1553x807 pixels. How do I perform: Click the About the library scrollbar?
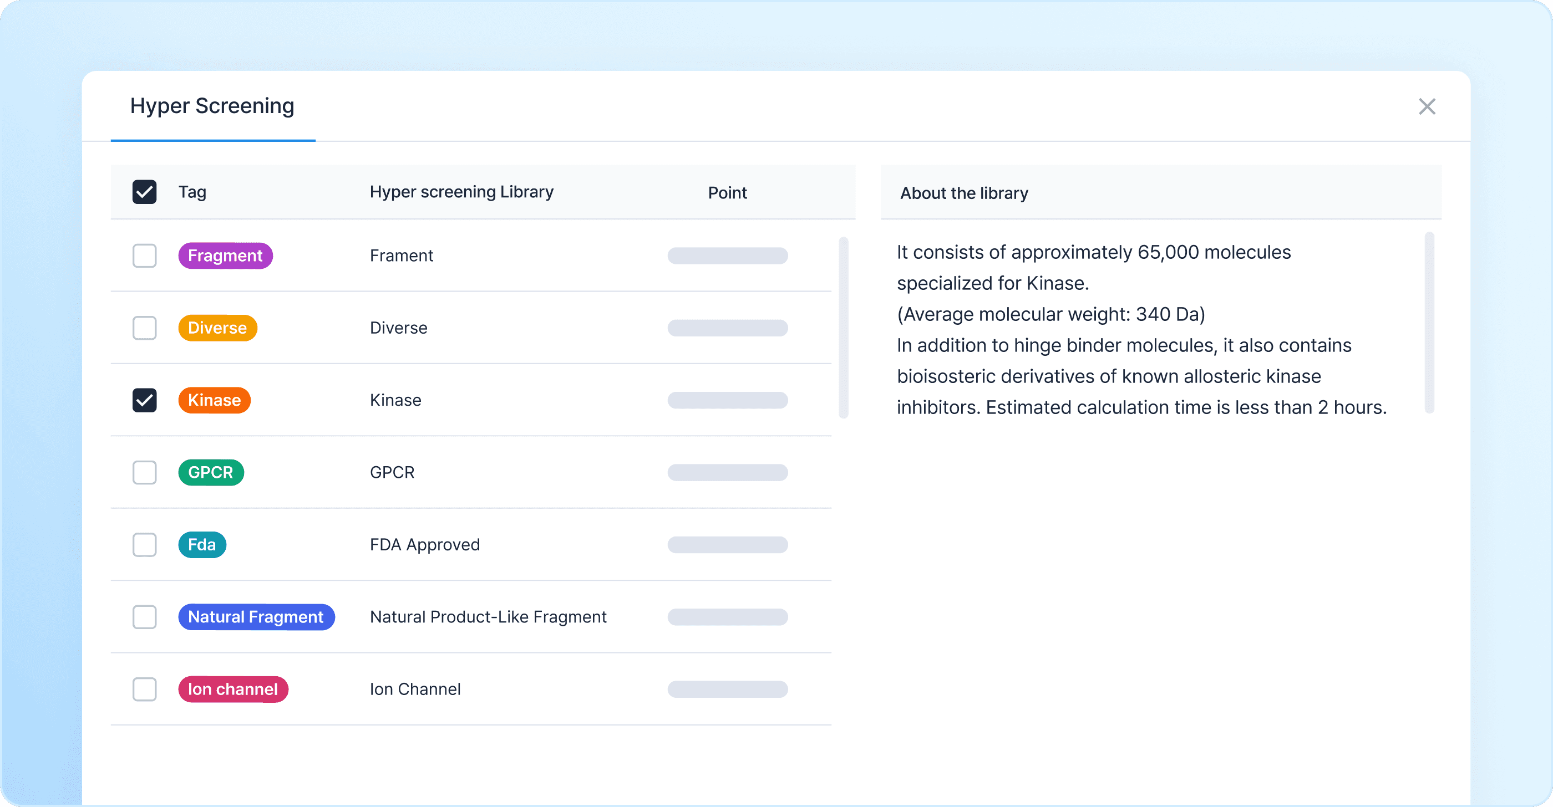point(1429,322)
